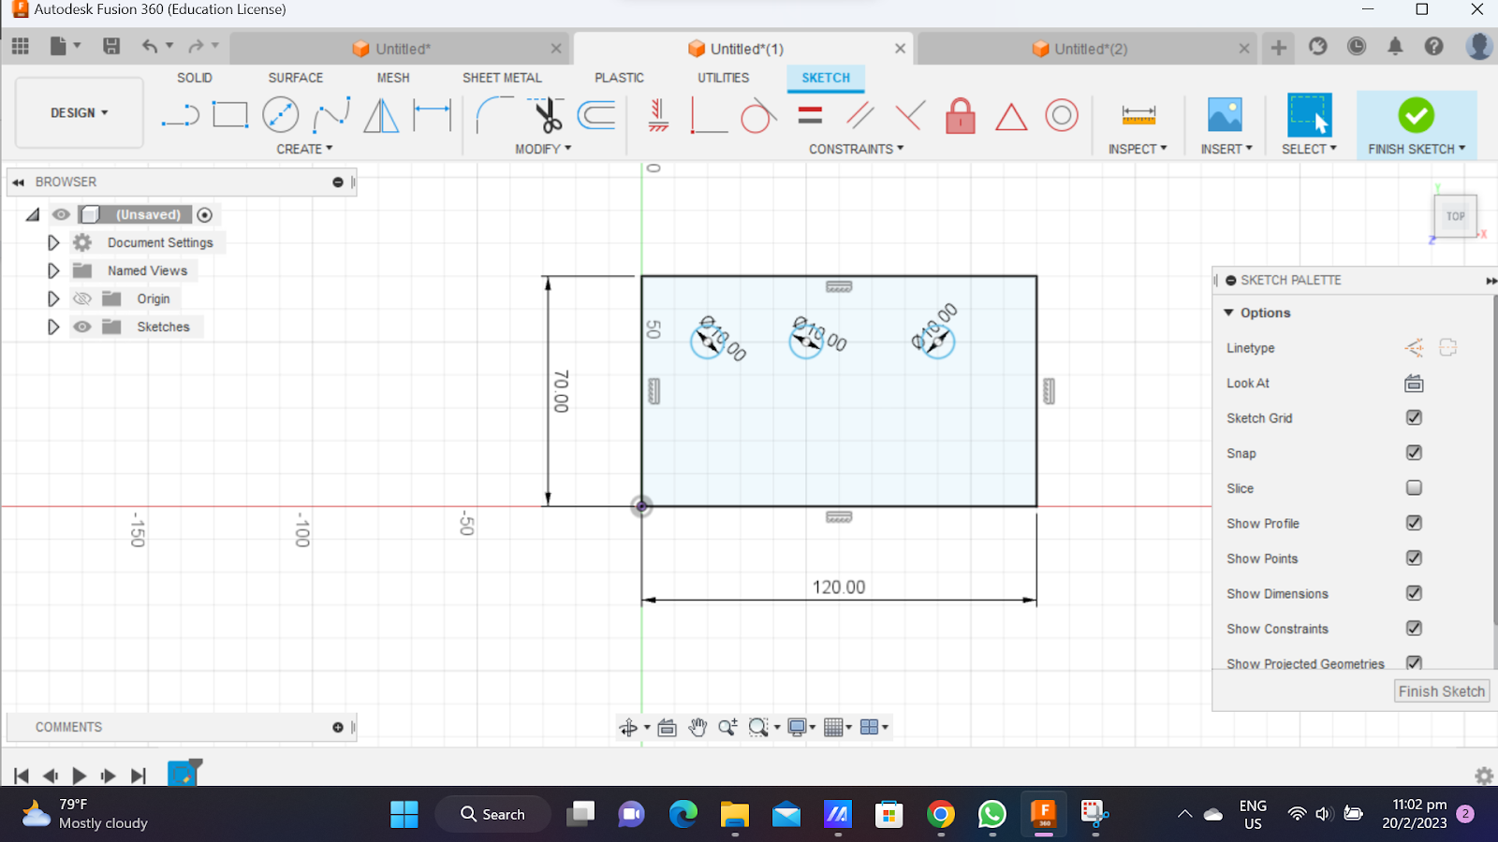Switch to the SOLID tab
This screenshot has height=842, width=1498.
pos(195,78)
